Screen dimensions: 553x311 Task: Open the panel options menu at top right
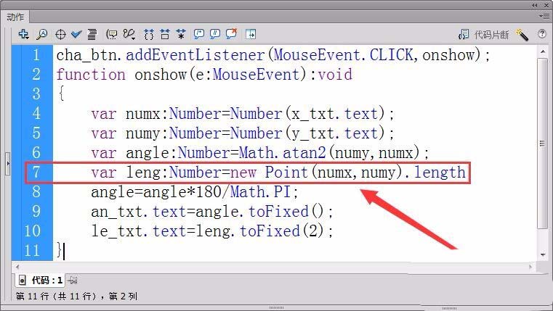[x=544, y=16]
